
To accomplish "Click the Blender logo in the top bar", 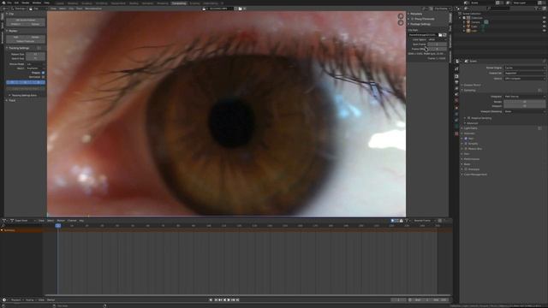I will 3,3.
